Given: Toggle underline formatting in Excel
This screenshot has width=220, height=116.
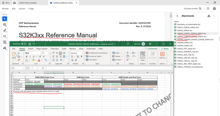Looking at the screenshot, I should [x=34, y=56].
